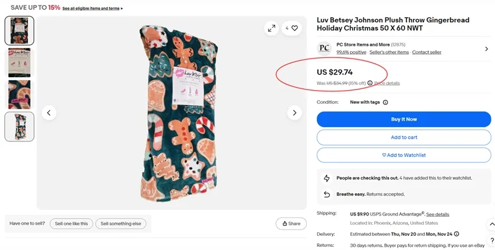Screen dimensions: 495x250
Task: Open the condition info icon beside New with tags
Action: tap(385, 102)
